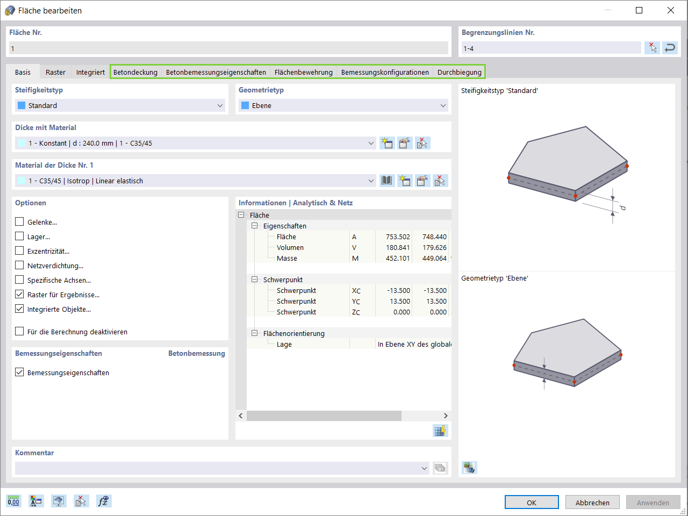
Task: Open the Flächenbewehrung tab
Action: [304, 72]
